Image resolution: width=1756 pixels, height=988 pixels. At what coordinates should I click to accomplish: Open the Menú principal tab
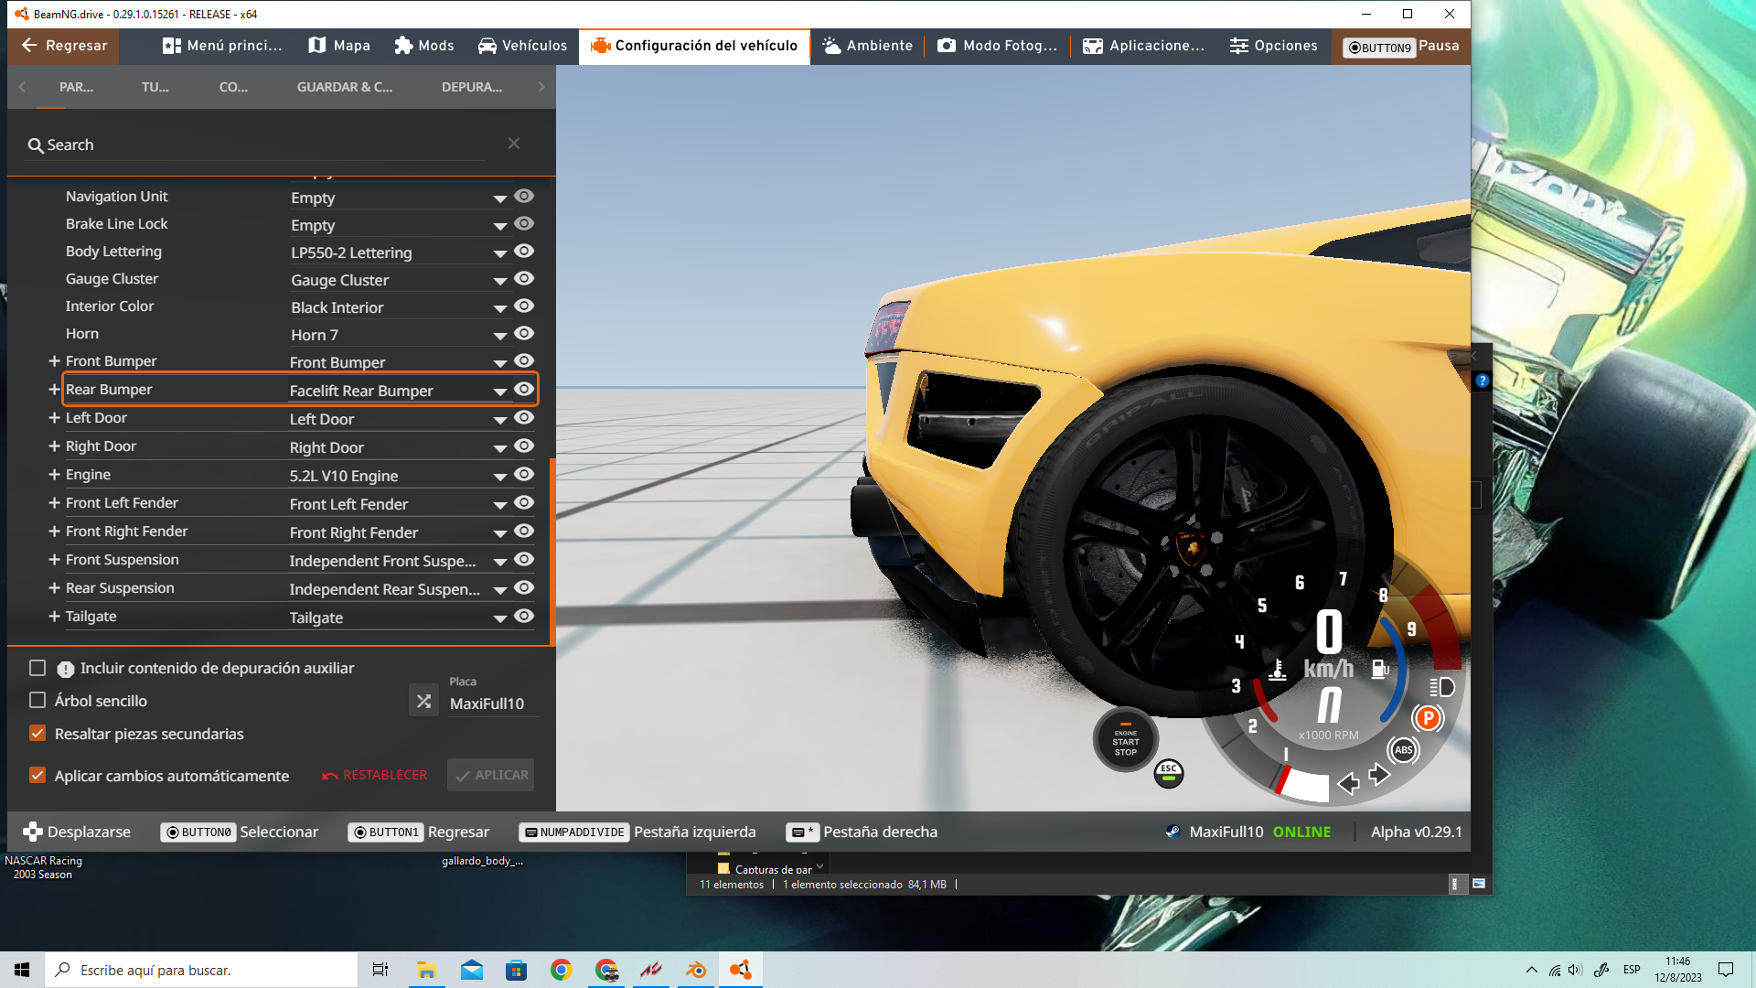(222, 46)
